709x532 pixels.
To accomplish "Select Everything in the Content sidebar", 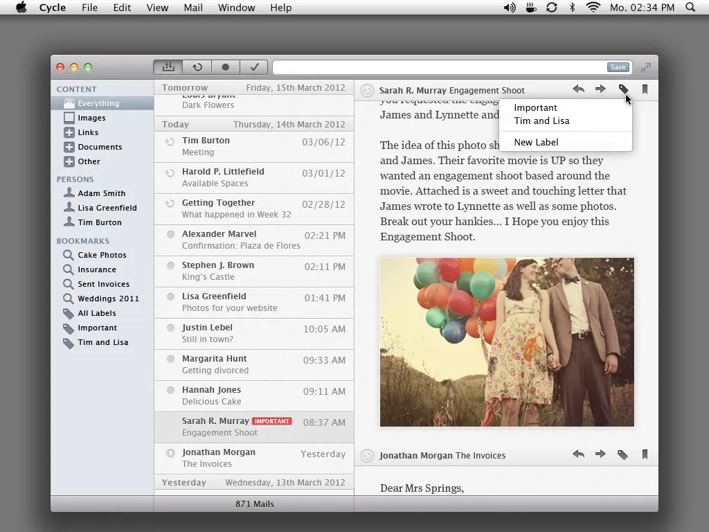I will tap(102, 103).
